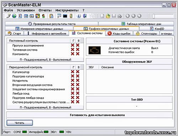Click the connect cable icon in toolbar

click(x=9, y=16)
